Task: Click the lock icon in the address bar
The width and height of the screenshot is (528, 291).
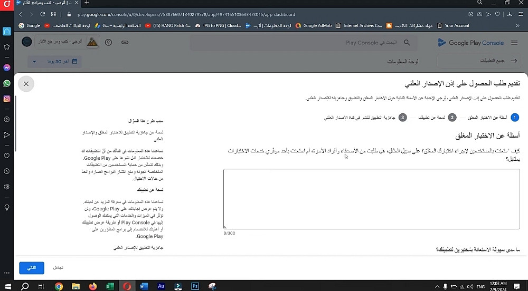Action: pos(69,14)
